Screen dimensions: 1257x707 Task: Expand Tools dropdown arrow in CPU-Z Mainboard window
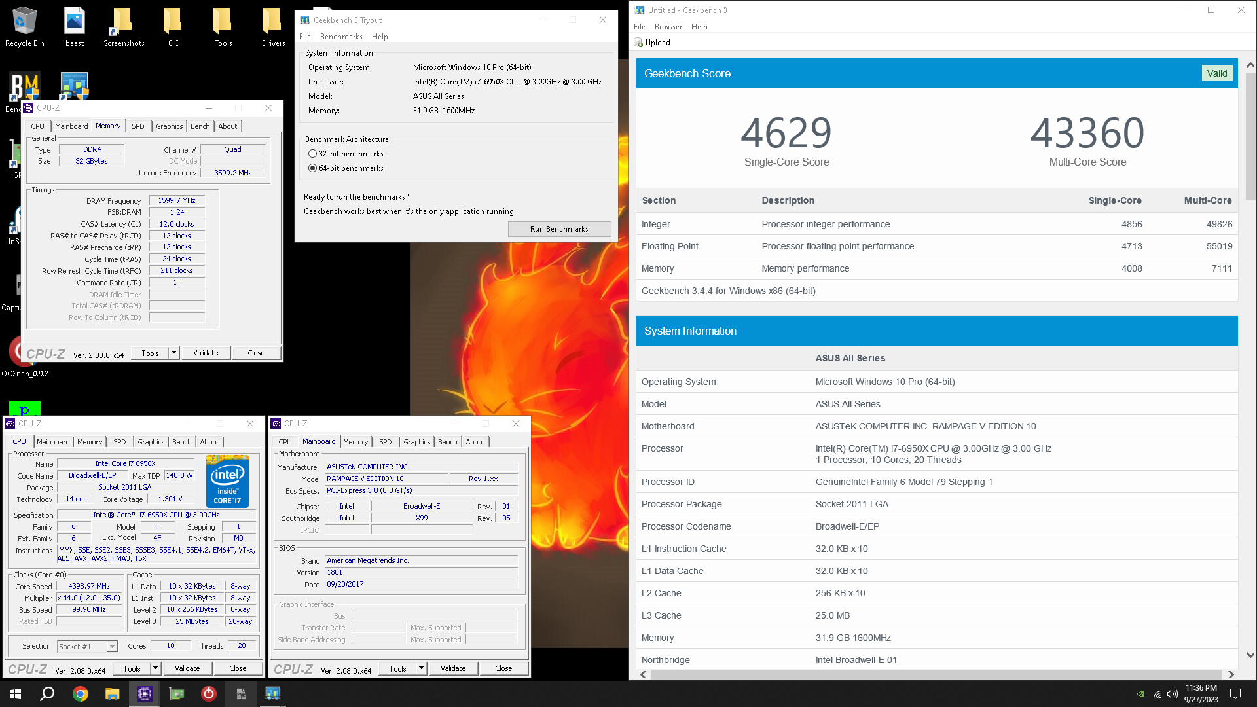coord(421,668)
